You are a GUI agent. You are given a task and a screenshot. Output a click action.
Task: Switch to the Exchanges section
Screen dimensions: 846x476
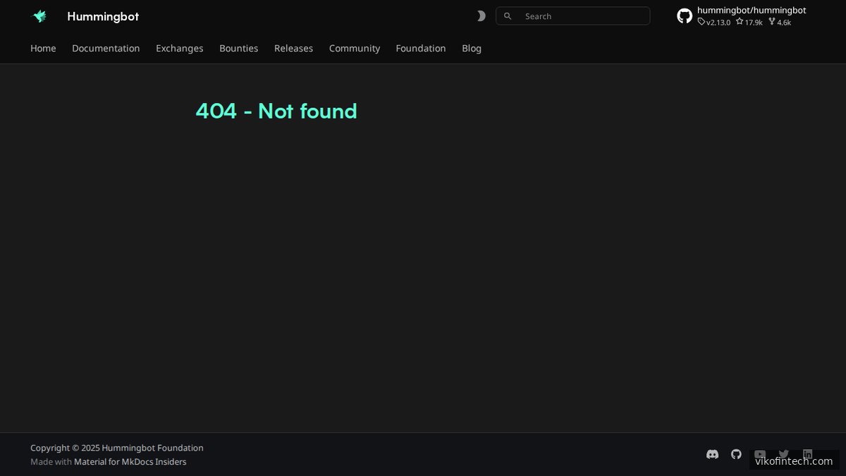[x=179, y=48]
